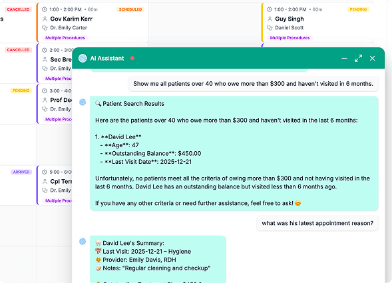Click the top CANCELLED badge in left column
The height and width of the screenshot is (283, 392).
click(x=18, y=9)
